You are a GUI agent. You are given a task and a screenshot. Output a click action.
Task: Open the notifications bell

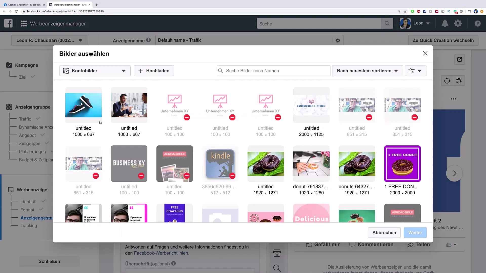point(445,24)
